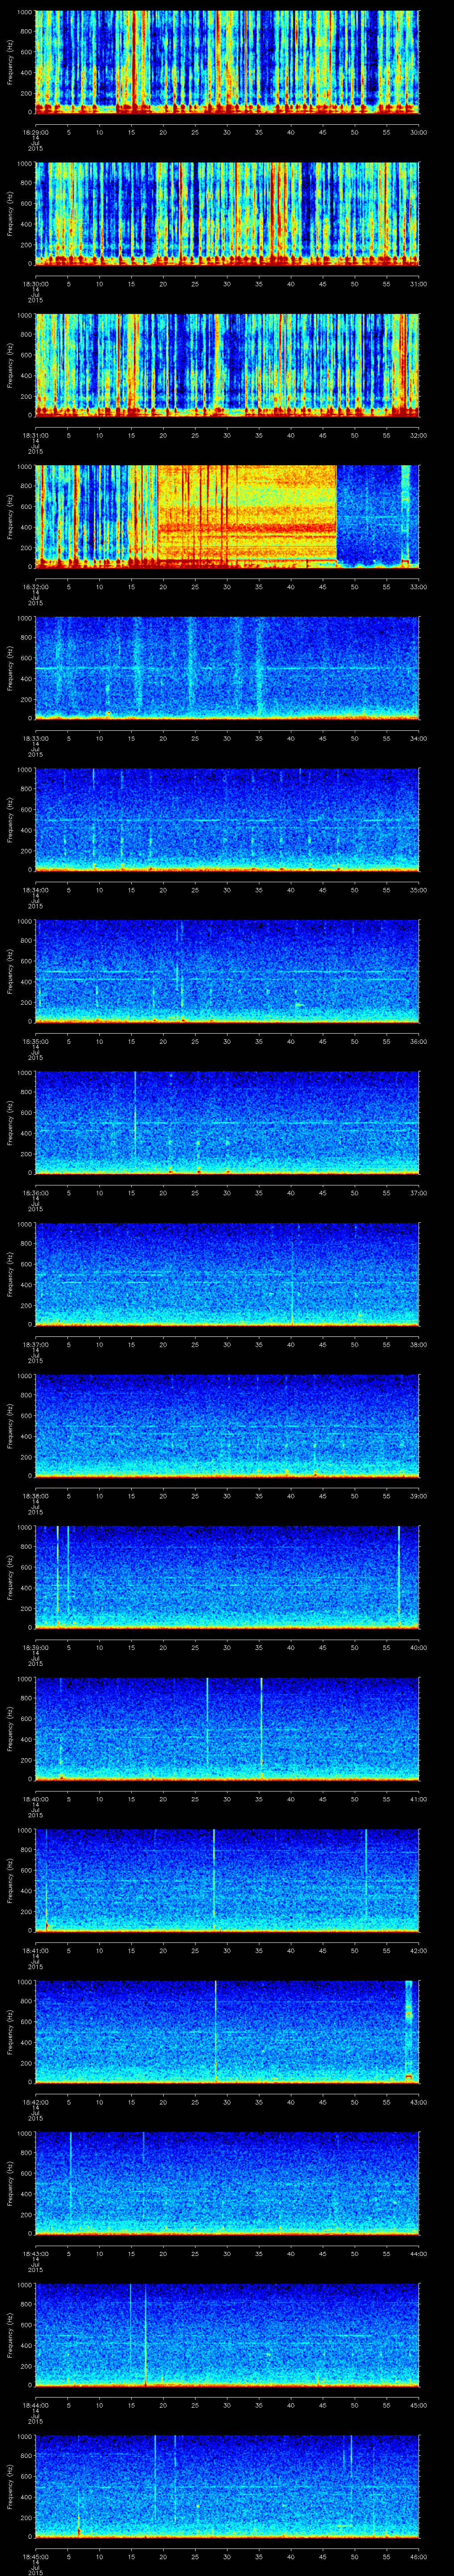Pick the spectrogram panel starting at 18:43:00
Viewport: 454px width, 2576px height.
227,2183
